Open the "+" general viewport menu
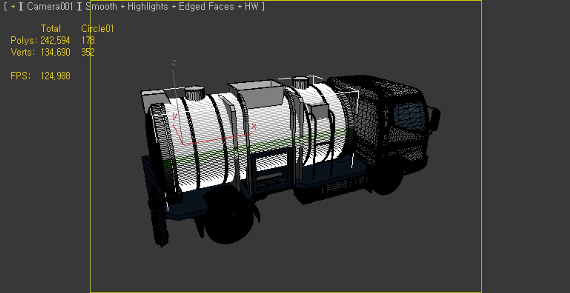Screen dimensions: 570x293 pyautogui.click(x=13, y=7)
